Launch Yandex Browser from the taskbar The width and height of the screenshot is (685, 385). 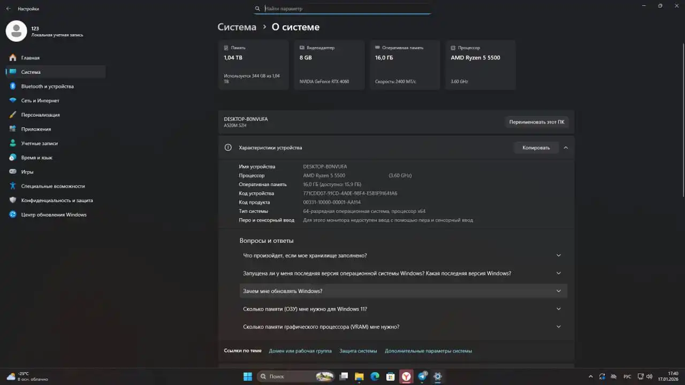point(406,376)
